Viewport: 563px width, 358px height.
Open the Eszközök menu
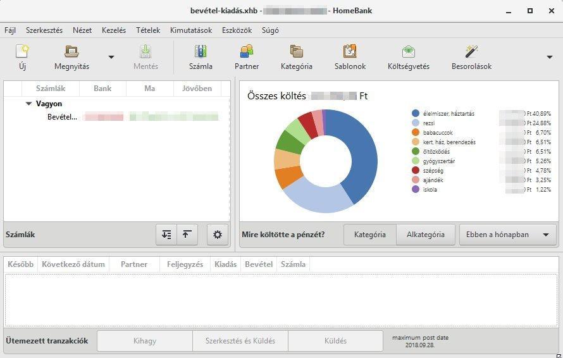tap(237, 30)
